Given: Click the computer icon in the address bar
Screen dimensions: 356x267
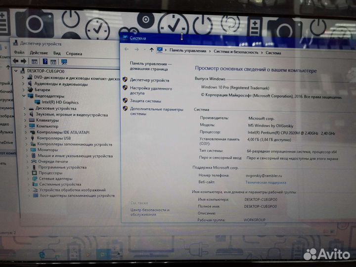Looking at the screenshot, I should pyautogui.click(x=160, y=50).
